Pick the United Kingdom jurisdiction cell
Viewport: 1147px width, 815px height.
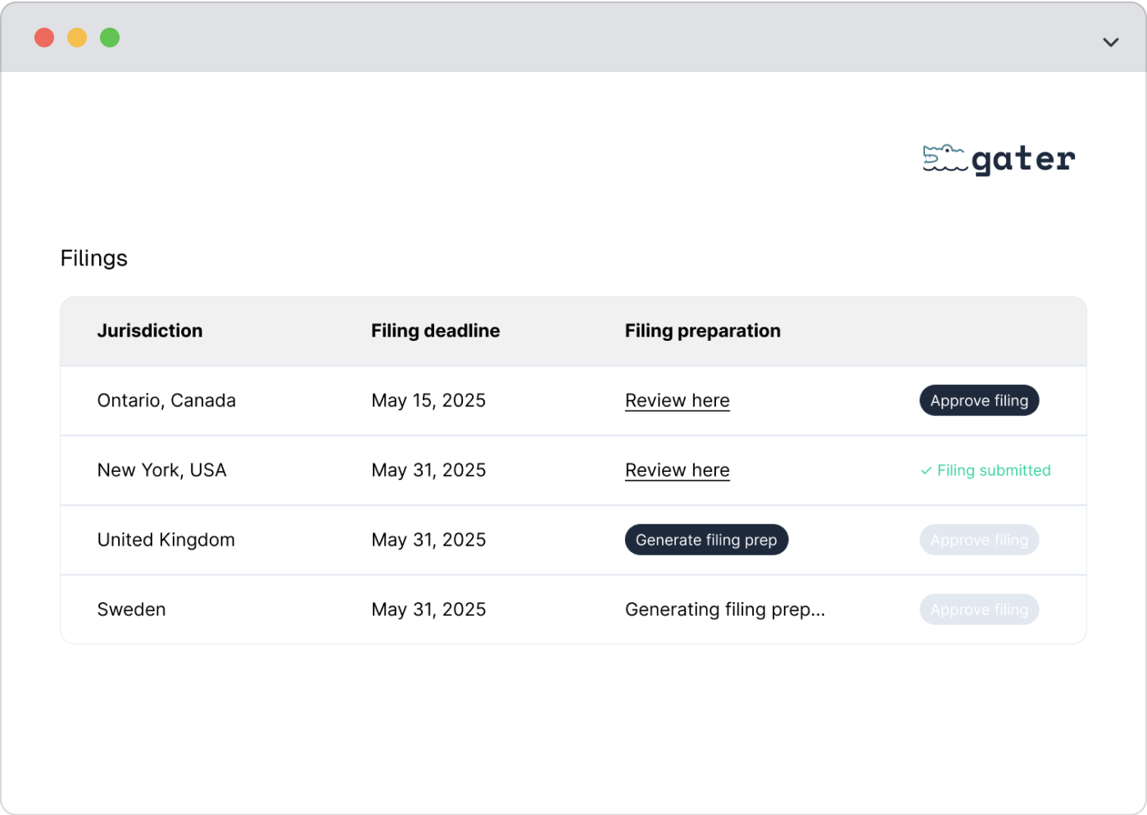tap(165, 540)
